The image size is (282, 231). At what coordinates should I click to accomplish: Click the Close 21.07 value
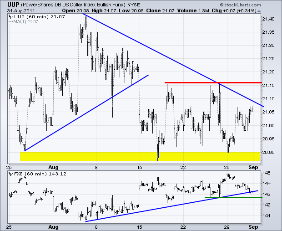160,10
